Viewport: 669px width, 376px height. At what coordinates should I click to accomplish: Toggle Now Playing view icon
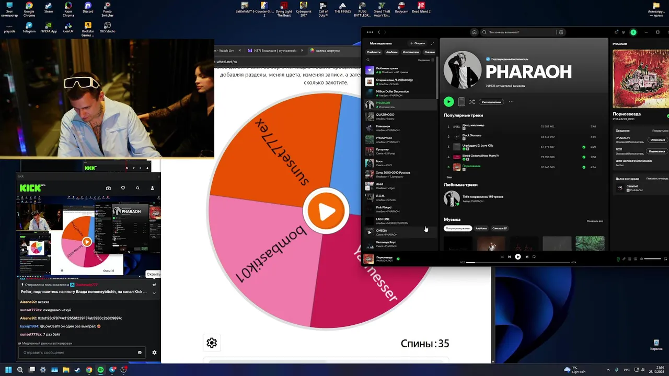pos(618,259)
